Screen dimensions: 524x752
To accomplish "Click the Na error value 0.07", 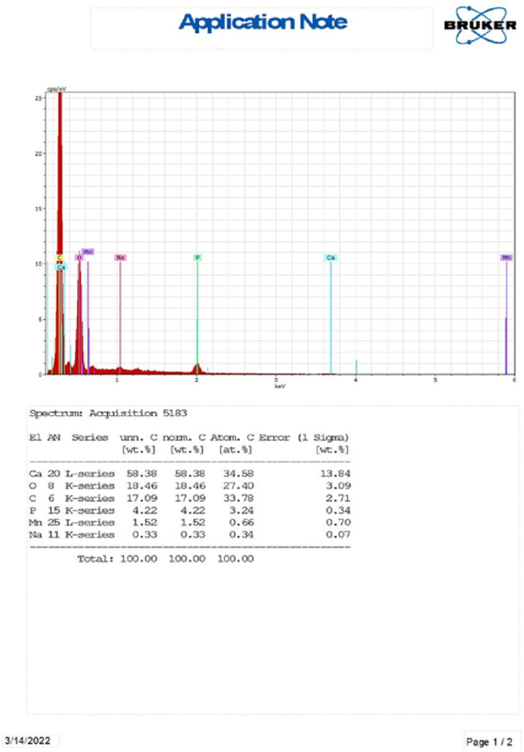I will pyautogui.click(x=339, y=534).
